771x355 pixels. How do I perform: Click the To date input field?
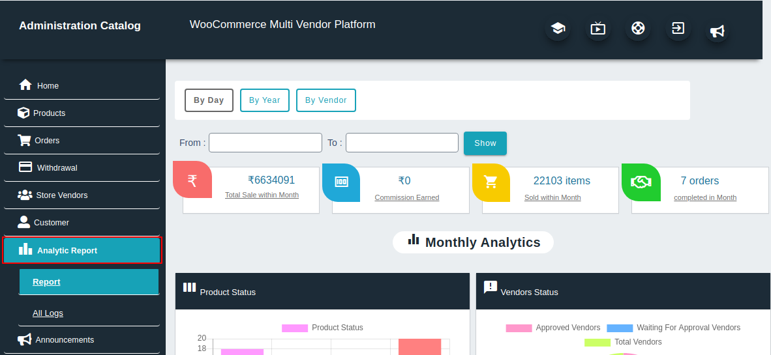pos(402,143)
